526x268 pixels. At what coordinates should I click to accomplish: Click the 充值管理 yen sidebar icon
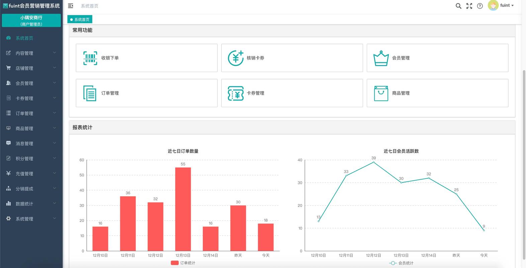coord(8,174)
